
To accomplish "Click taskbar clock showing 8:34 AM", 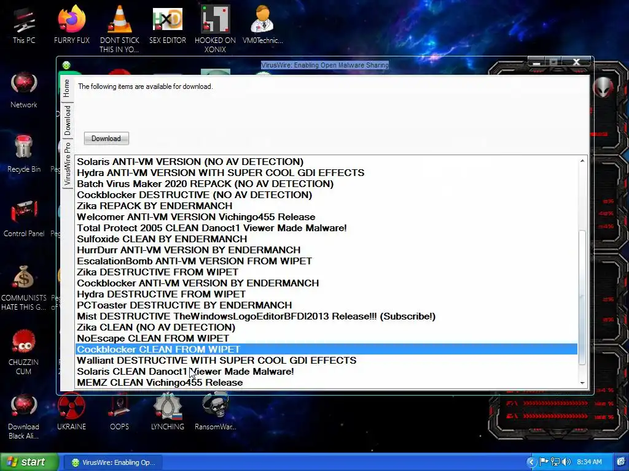I will click(x=589, y=462).
